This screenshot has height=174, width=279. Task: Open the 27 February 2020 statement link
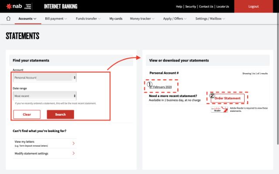tap(161, 87)
